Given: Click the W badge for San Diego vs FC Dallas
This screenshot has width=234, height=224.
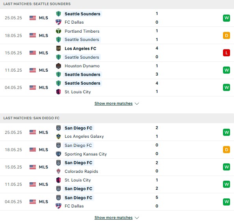Looking at the screenshot, I should click(x=227, y=202).
